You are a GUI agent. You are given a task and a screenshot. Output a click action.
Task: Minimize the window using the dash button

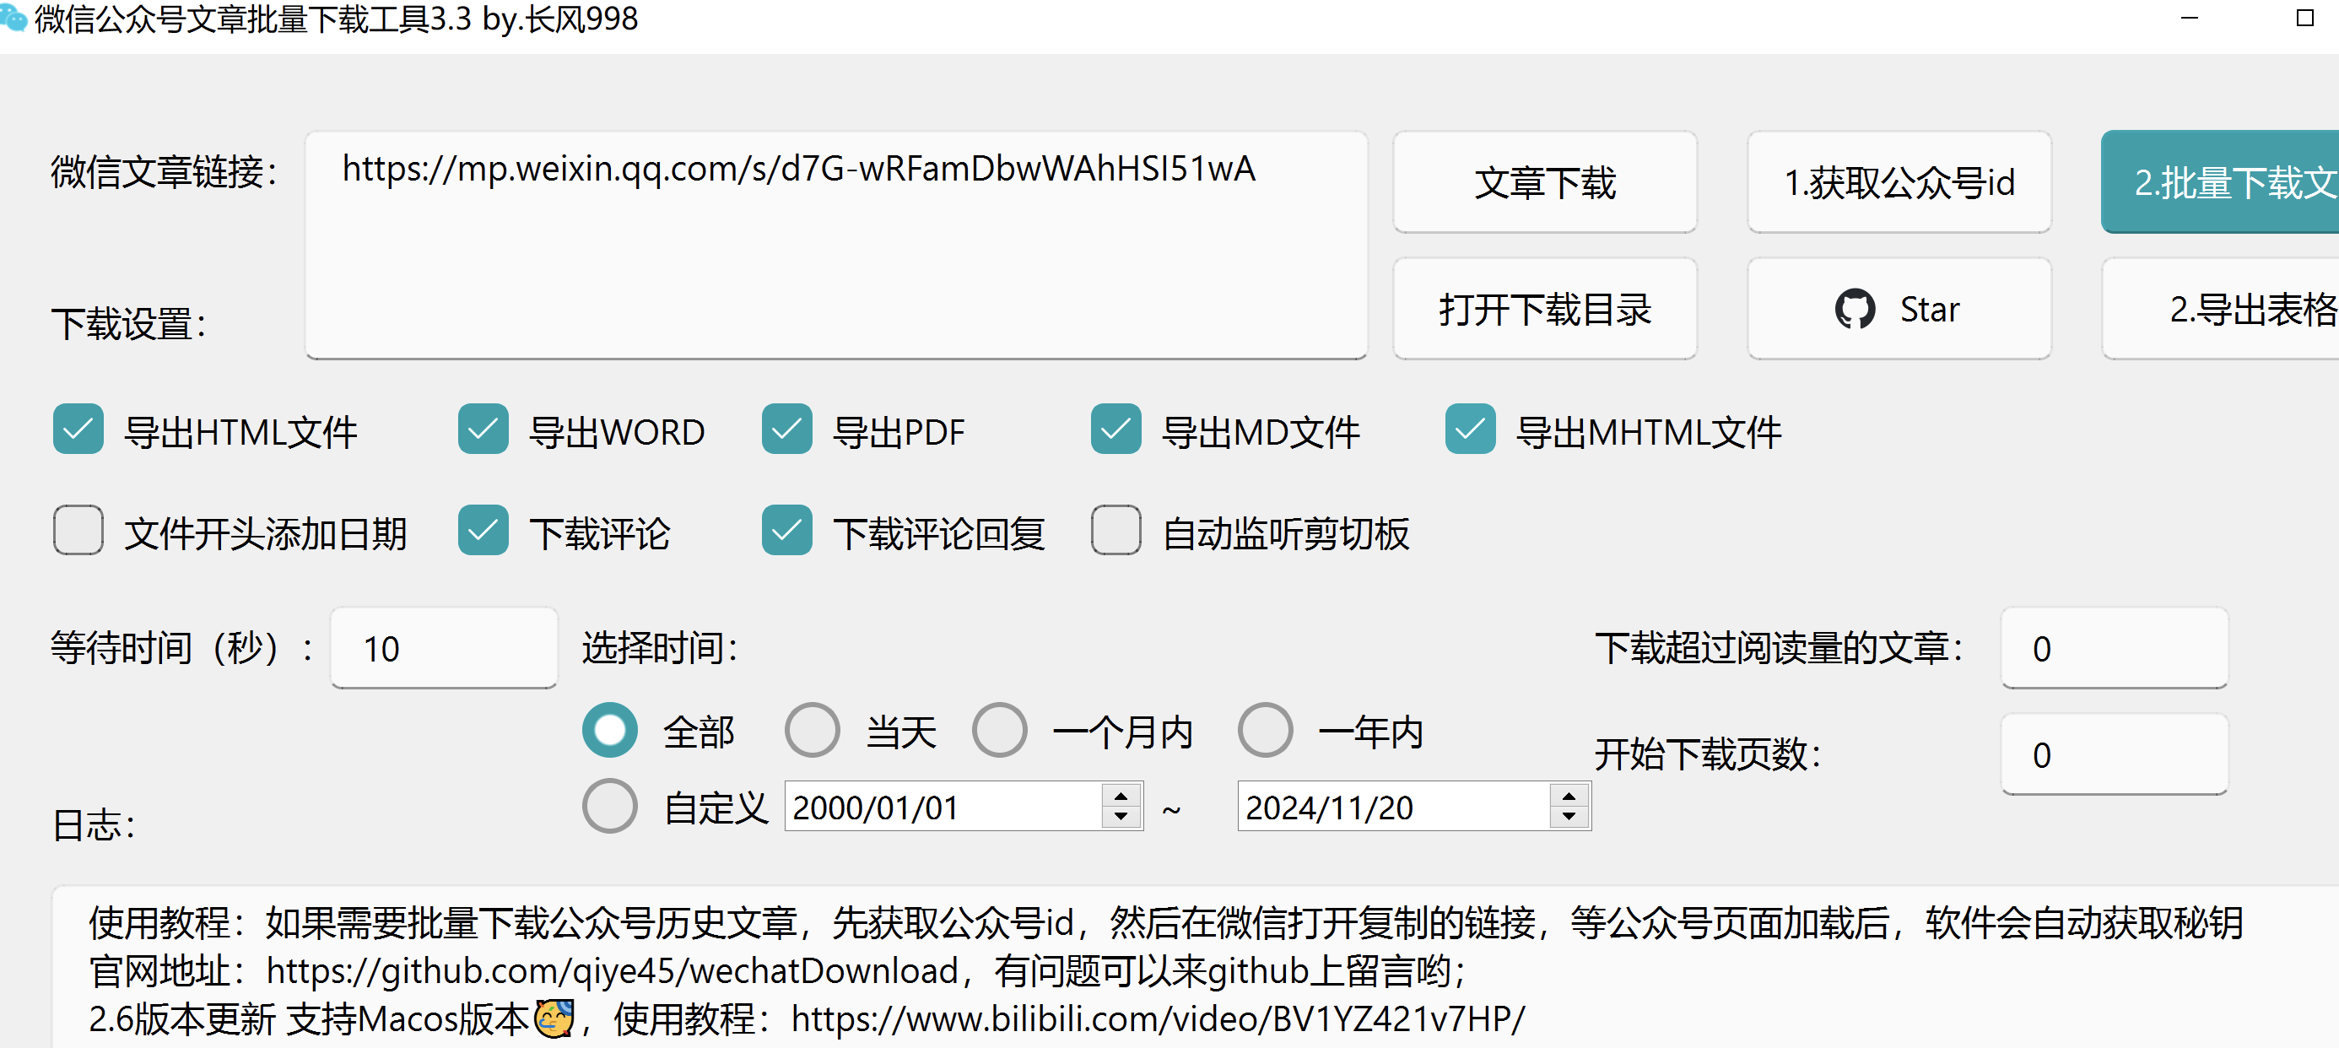(2190, 19)
